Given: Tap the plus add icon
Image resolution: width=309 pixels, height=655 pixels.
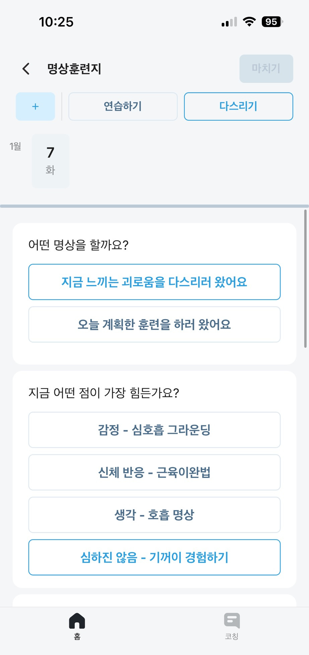Looking at the screenshot, I should point(35,107).
